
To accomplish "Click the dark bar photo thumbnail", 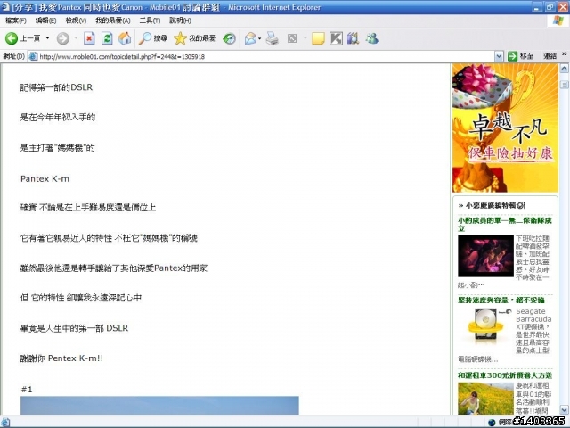I will click(x=485, y=256).
